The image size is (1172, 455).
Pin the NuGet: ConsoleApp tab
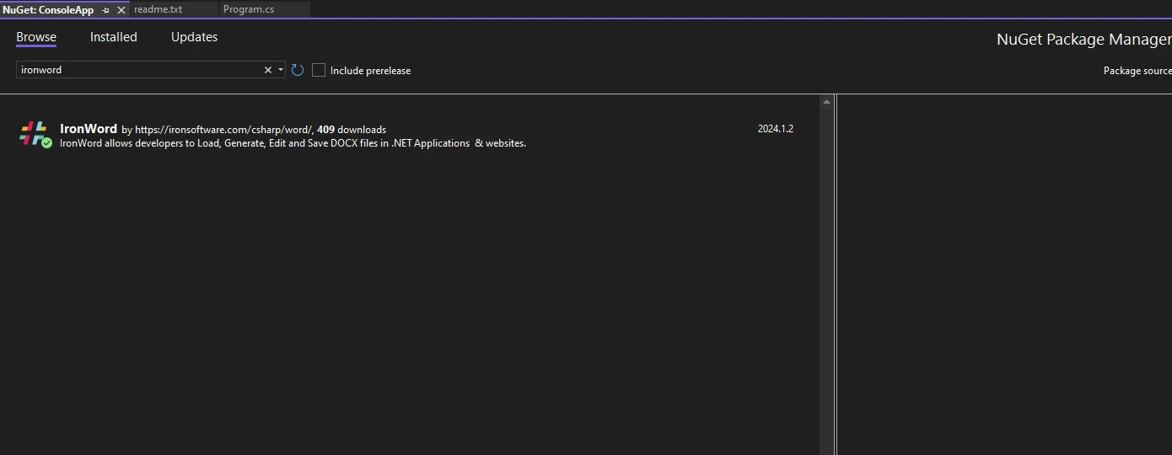[x=105, y=10]
